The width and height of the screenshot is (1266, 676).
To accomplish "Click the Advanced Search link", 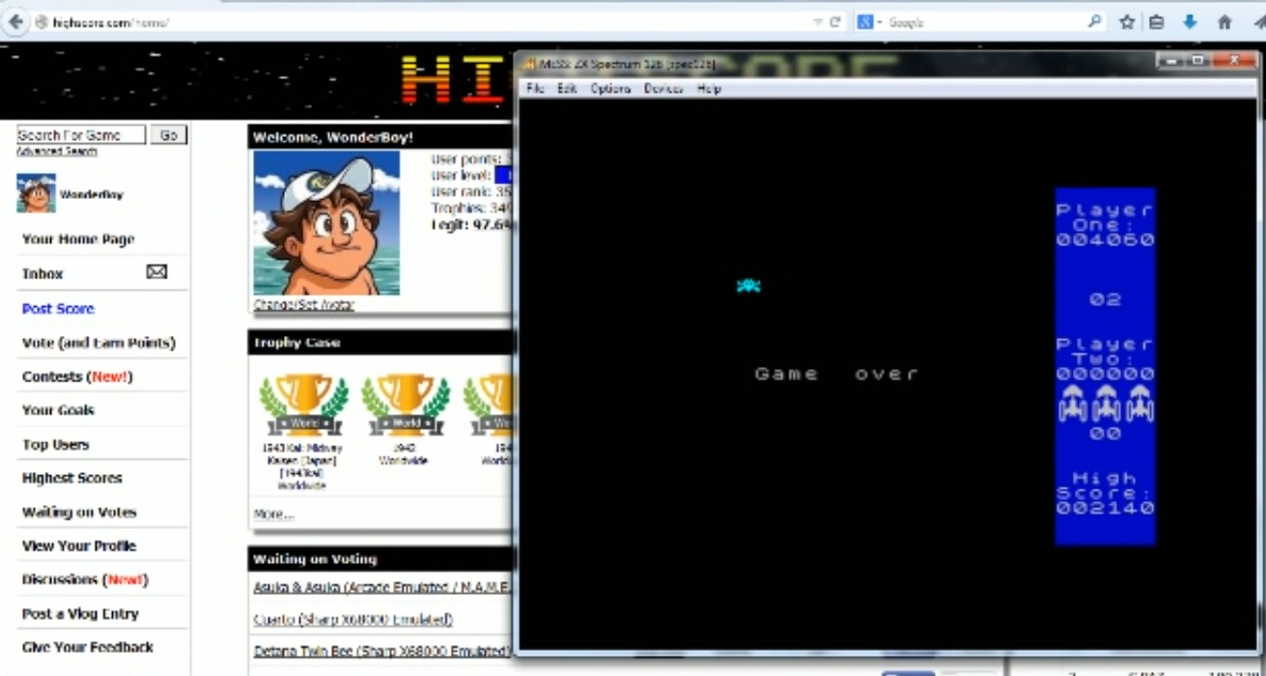I will (x=57, y=152).
